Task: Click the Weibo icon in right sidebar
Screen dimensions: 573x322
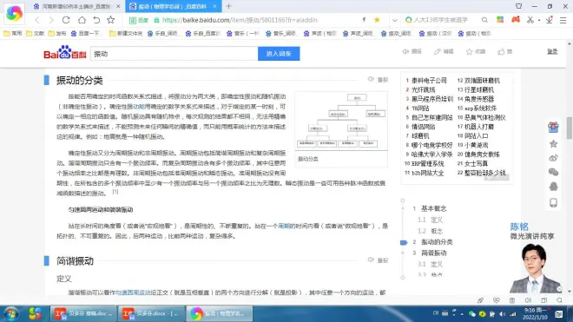Action: click(553, 158)
